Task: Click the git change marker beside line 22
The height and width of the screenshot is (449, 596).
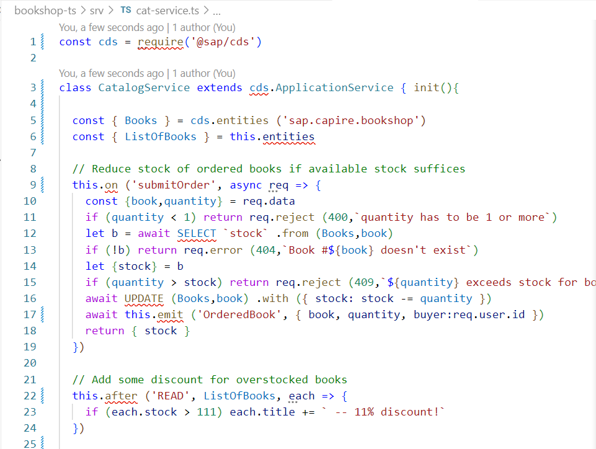Action: click(x=42, y=396)
